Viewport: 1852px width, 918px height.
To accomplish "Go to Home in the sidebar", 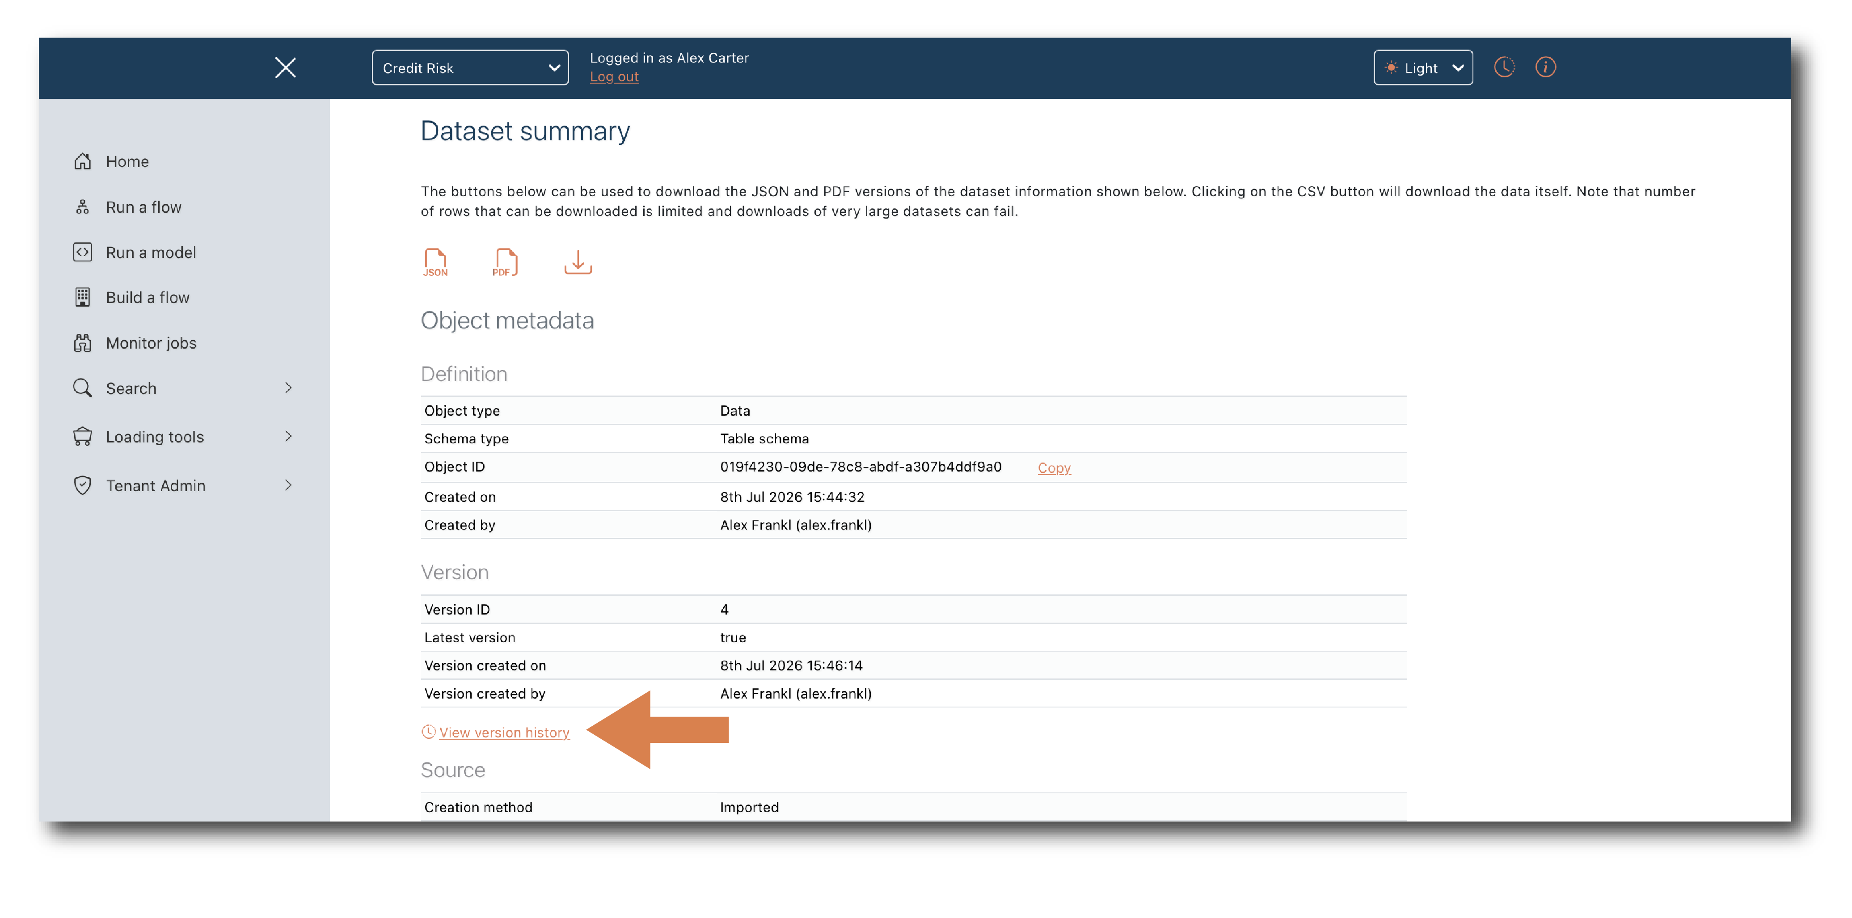I will tap(127, 161).
